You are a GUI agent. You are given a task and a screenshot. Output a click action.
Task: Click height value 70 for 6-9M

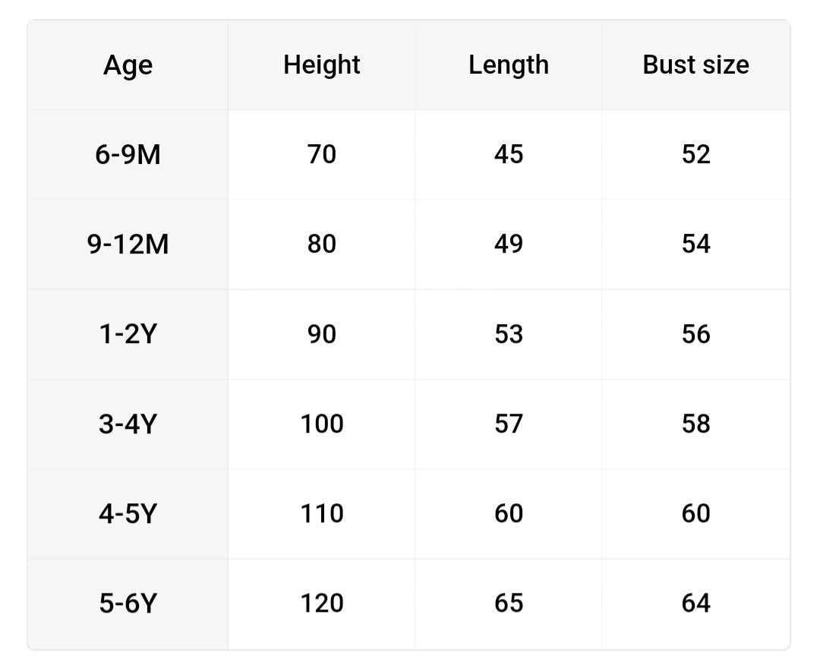tap(321, 155)
